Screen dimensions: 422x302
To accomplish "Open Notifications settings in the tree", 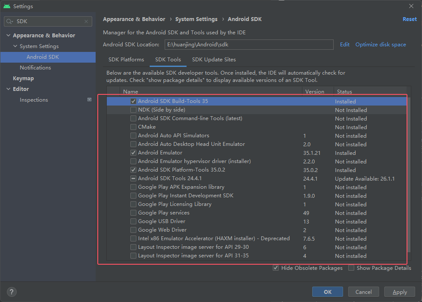I will point(35,67).
